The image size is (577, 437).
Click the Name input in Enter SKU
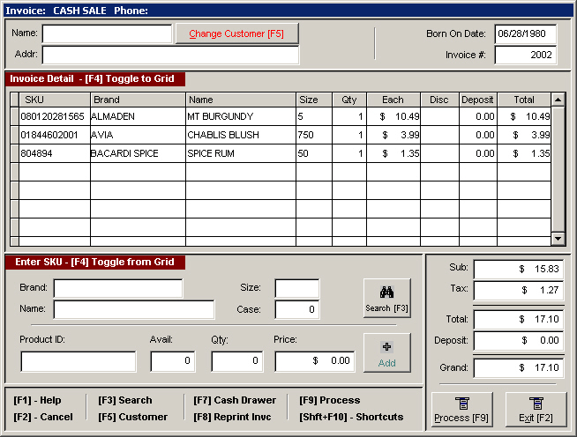tap(134, 309)
